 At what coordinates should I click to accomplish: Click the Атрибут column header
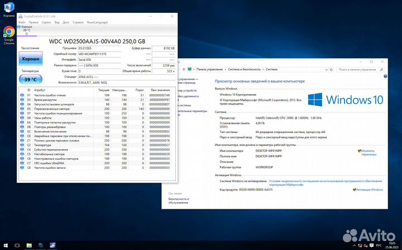tap(40, 90)
